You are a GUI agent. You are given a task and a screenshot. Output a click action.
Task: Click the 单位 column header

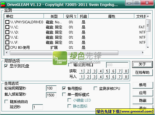tap(24, 16)
